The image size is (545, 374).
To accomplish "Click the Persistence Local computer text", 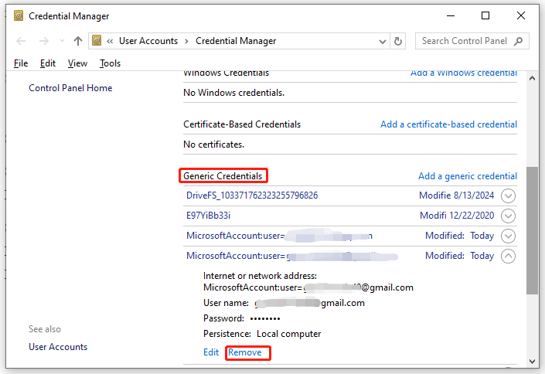I will 262,334.
